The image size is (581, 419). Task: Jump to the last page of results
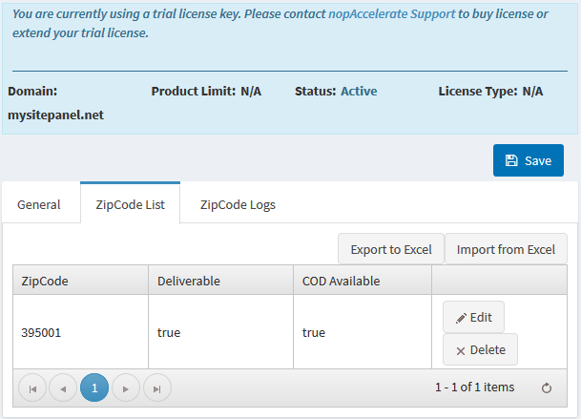tap(157, 388)
